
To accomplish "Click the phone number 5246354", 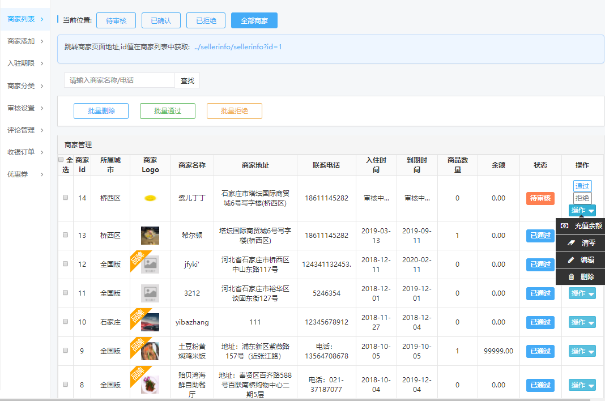I will point(326,293).
